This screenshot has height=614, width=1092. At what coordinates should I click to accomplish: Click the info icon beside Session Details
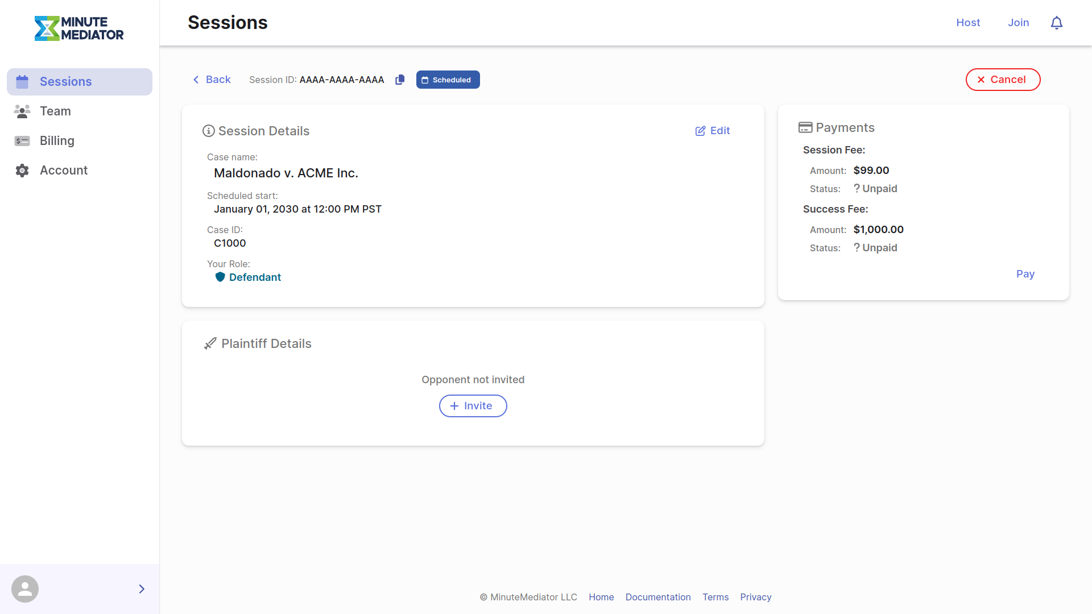click(208, 131)
